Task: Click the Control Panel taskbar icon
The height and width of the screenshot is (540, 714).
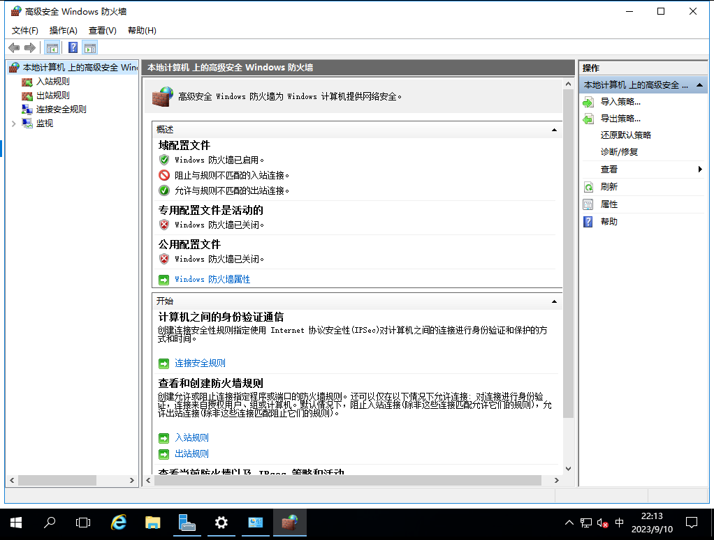Action: point(255,523)
